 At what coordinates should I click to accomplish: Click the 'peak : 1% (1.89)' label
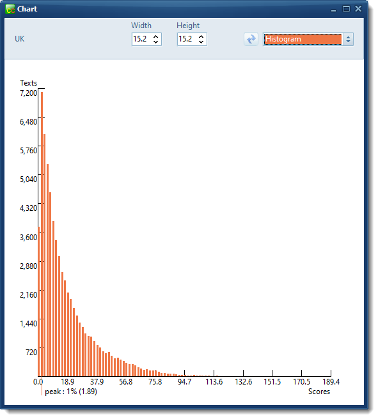pyautogui.click(x=71, y=392)
